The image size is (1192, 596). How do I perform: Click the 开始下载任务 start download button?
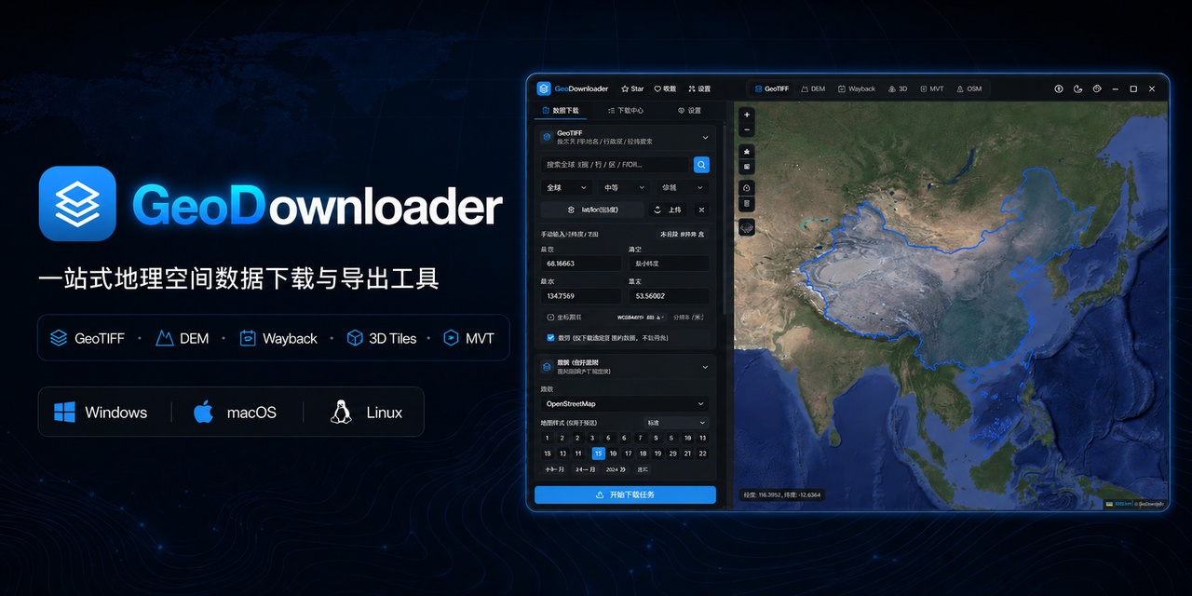[x=625, y=494]
